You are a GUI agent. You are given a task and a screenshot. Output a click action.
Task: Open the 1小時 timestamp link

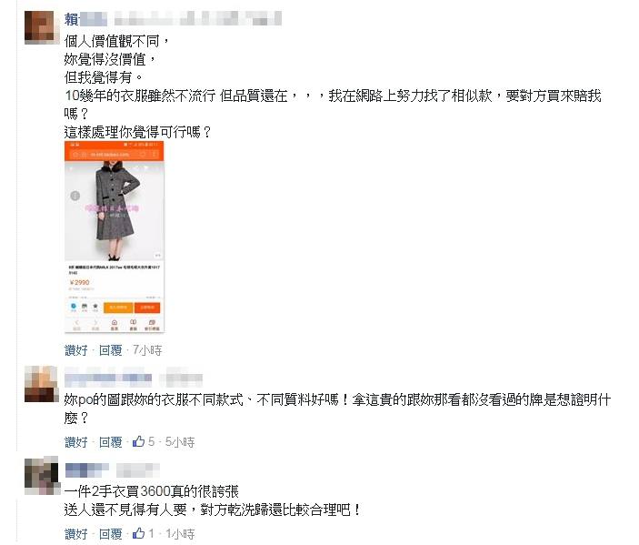click(x=180, y=533)
